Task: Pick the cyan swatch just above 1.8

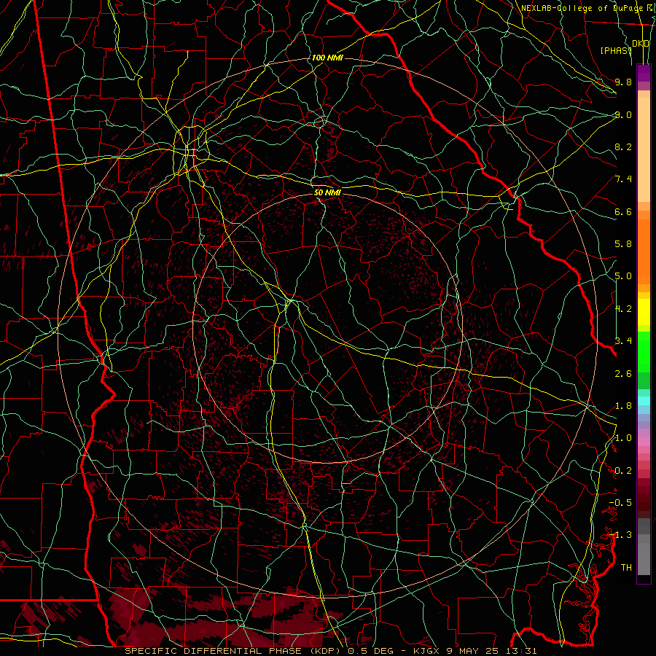Action: pyautogui.click(x=644, y=401)
